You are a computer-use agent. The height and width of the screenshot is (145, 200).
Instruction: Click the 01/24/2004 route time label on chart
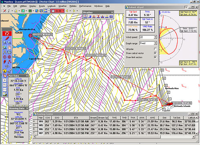point(75,48)
